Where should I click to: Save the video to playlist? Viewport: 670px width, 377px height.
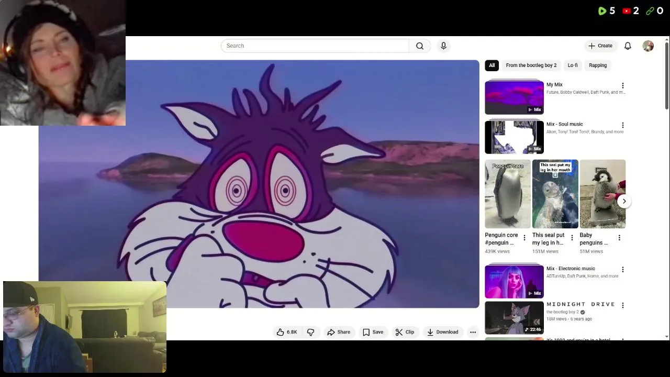[x=373, y=332]
